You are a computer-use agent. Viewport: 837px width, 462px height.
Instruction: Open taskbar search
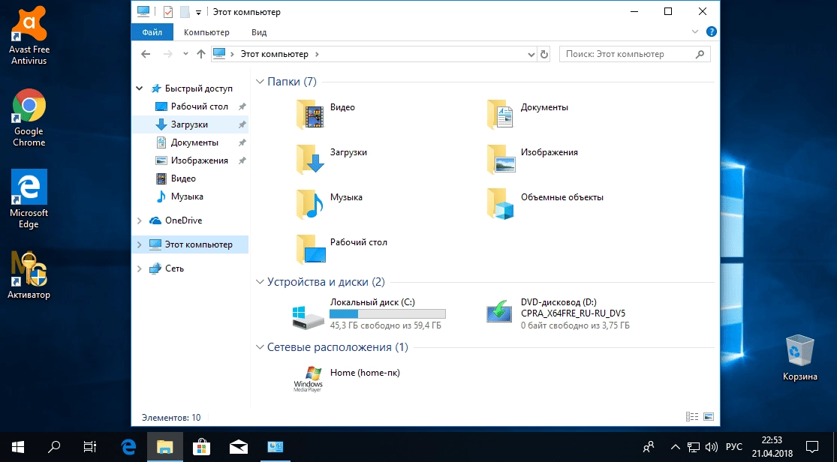pos(54,447)
